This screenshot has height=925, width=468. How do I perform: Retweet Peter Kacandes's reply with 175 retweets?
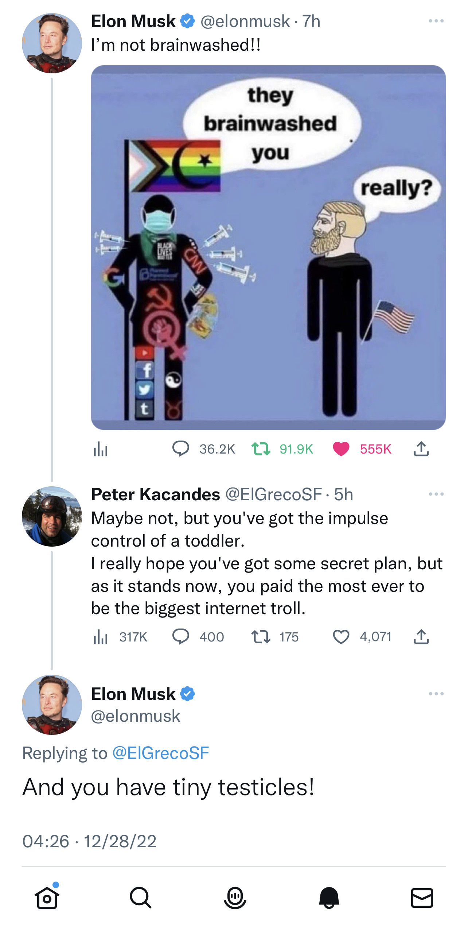(261, 637)
